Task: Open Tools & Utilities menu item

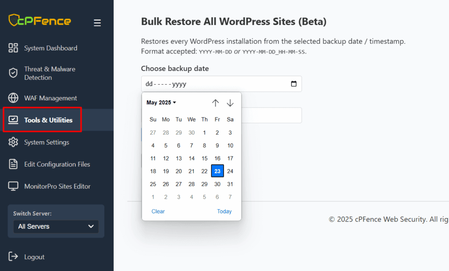Action: tap(48, 120)
